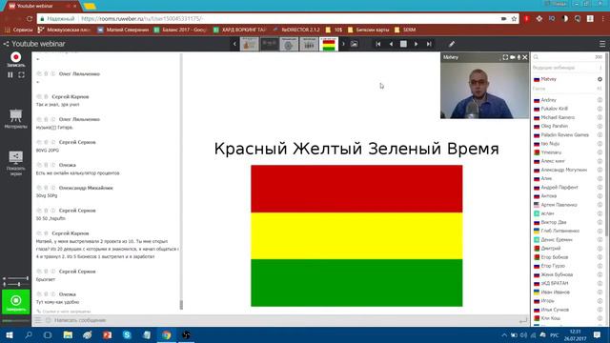Image resolution: width=610 pixels, height=343 pixels.
Task: Open PowerPoint from the taskbar
Action: (108, 334)
